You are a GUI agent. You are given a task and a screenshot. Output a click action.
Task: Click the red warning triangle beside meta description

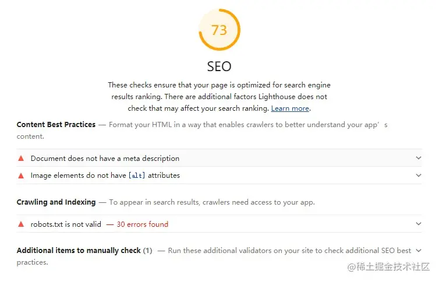tap(21, 159)
